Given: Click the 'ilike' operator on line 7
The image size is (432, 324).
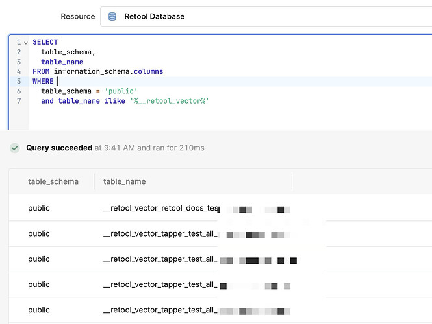Looking at the screenshot, I should point(114,101).
